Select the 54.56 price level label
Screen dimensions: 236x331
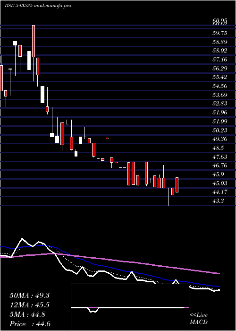220,86
